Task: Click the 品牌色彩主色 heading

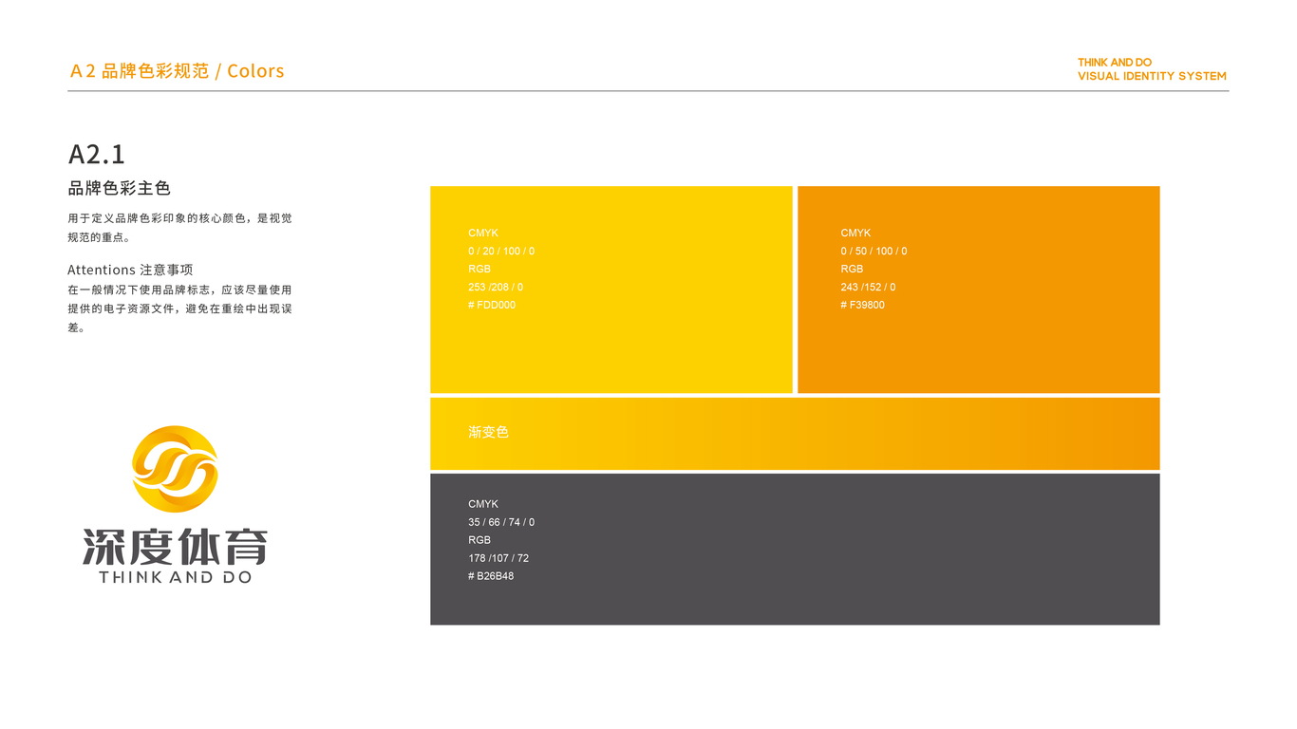Action: [119, 188]
